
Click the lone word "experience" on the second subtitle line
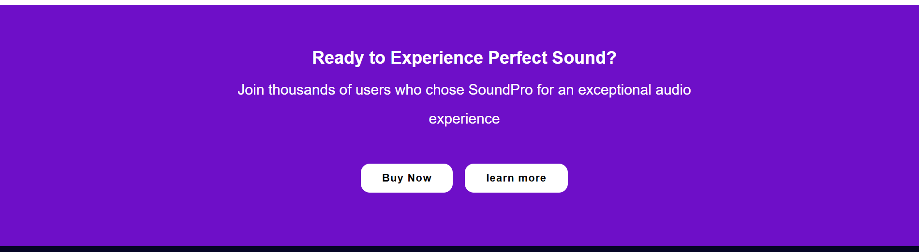464,119
